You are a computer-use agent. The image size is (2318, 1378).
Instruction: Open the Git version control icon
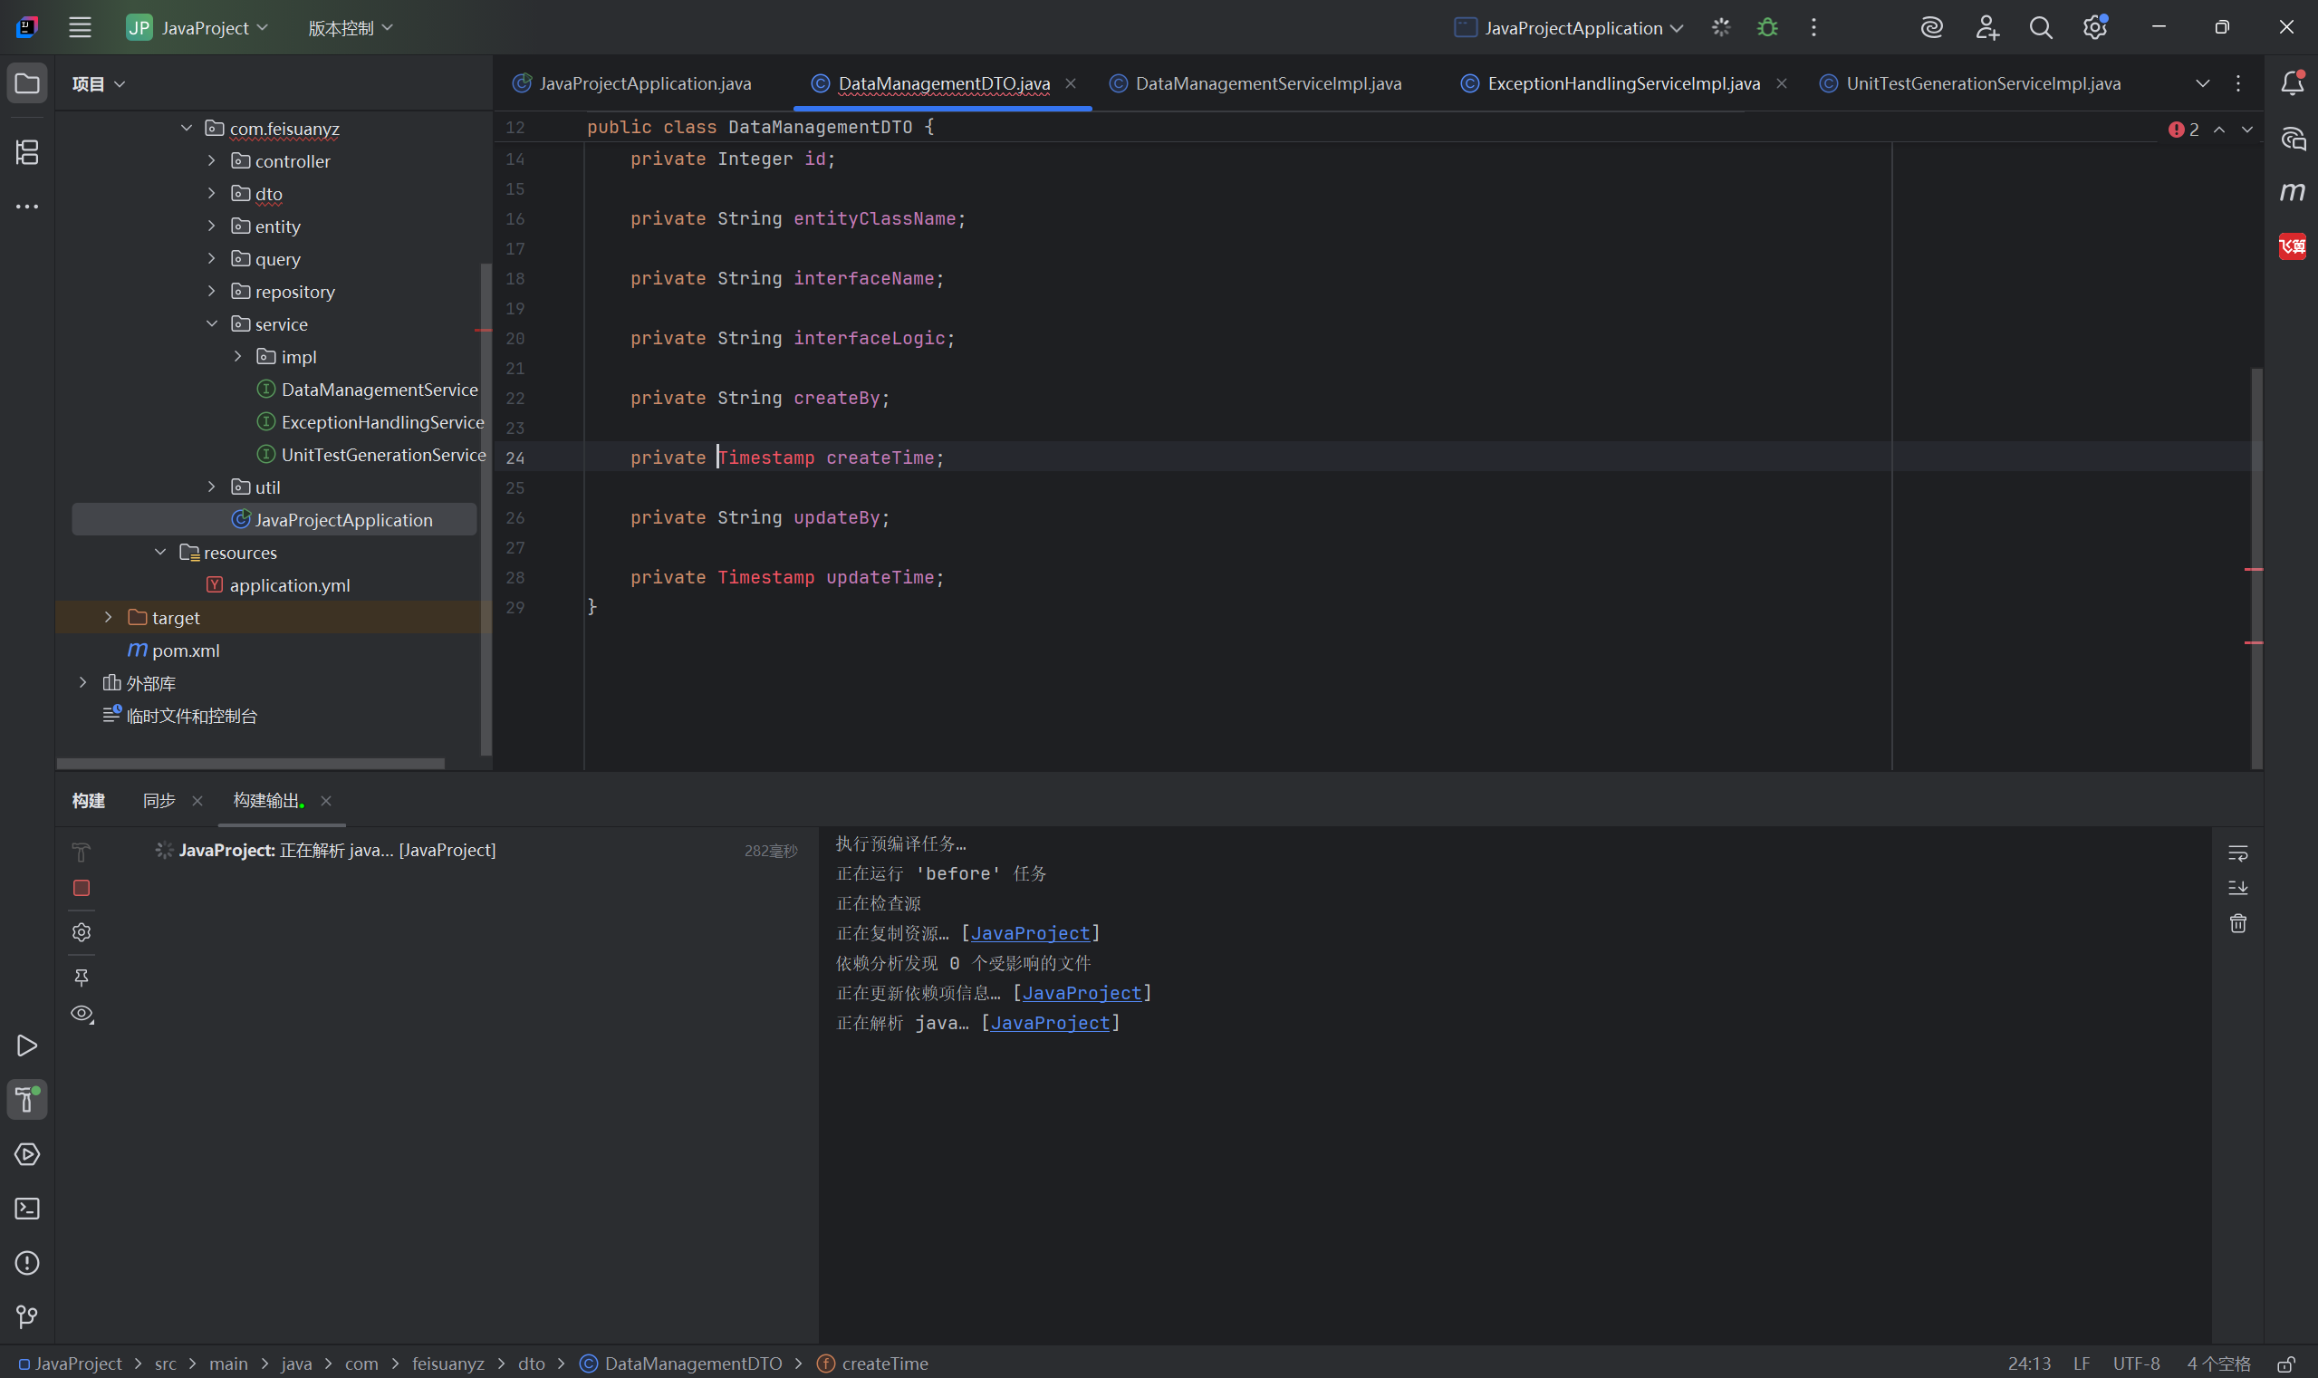click(27, 1316)
